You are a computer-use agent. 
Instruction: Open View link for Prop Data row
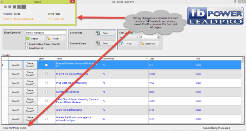[x=198, y=83]
